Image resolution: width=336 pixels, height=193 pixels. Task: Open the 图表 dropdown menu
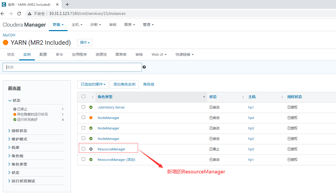(130, 25)
